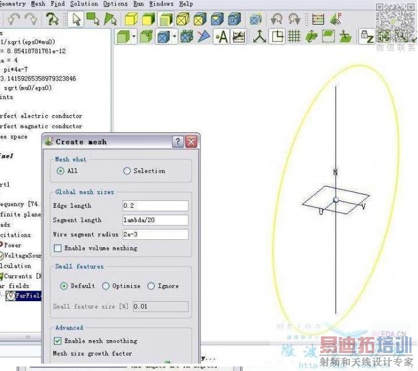Click the blue crossed cube icon
418x371 pixels.
point(217,19)
